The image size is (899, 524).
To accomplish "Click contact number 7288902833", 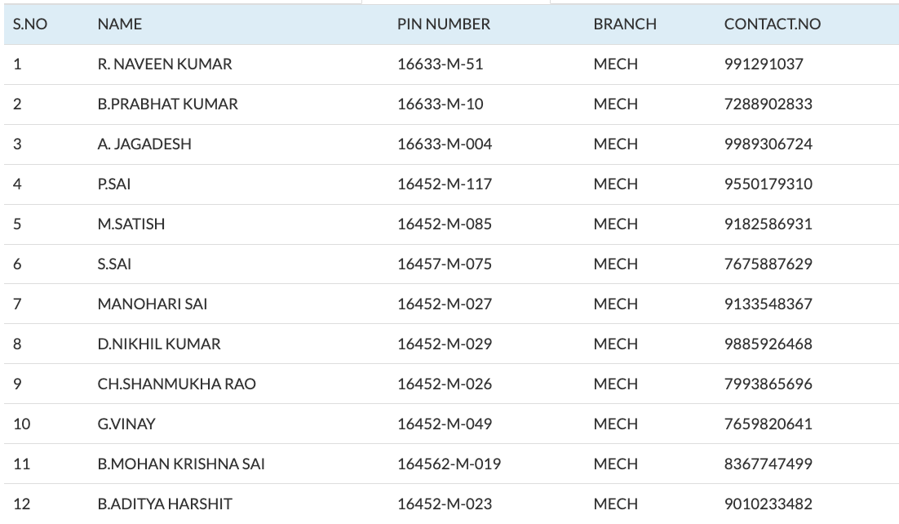I will pyautogui.click(x=768, y=104).
